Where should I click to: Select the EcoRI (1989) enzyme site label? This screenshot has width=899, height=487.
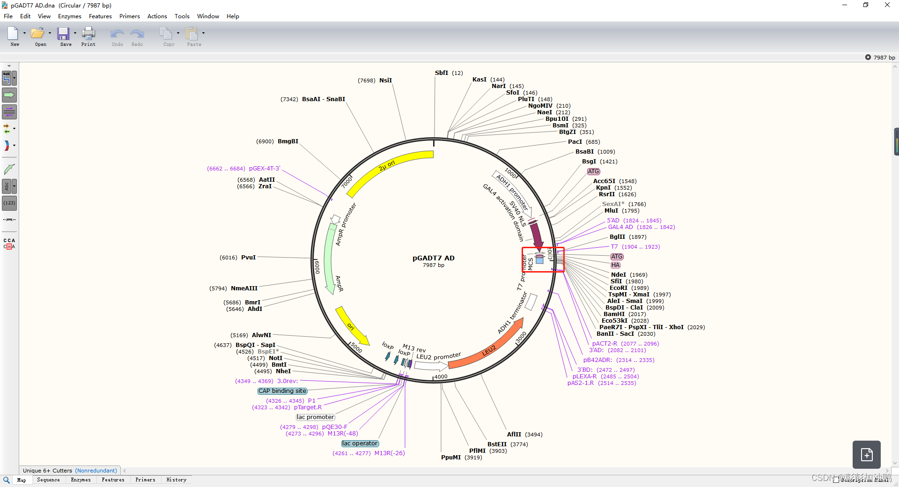(629, 288)
